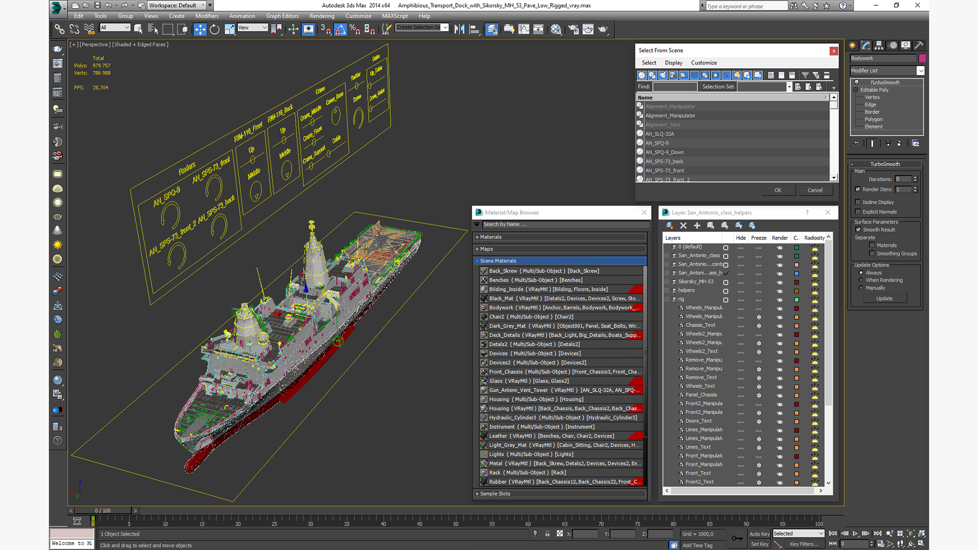Select the Manually update option

[x=861, y=288]
